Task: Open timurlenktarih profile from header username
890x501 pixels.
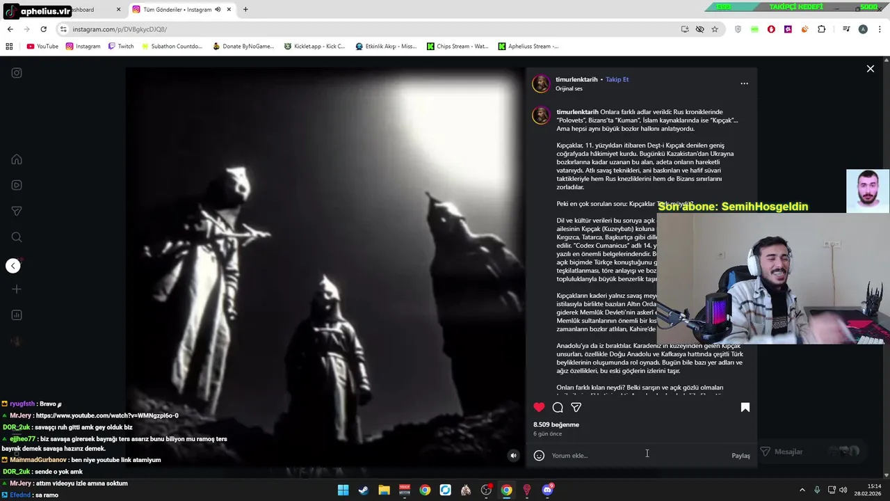Action: 576,79
